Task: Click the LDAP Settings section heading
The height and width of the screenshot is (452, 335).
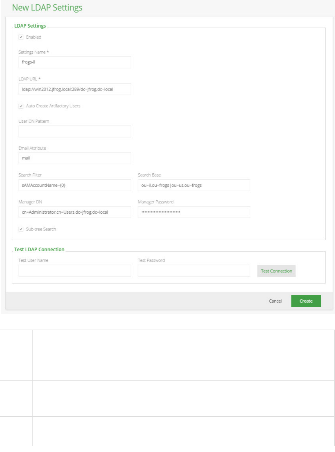Action: 30,26
